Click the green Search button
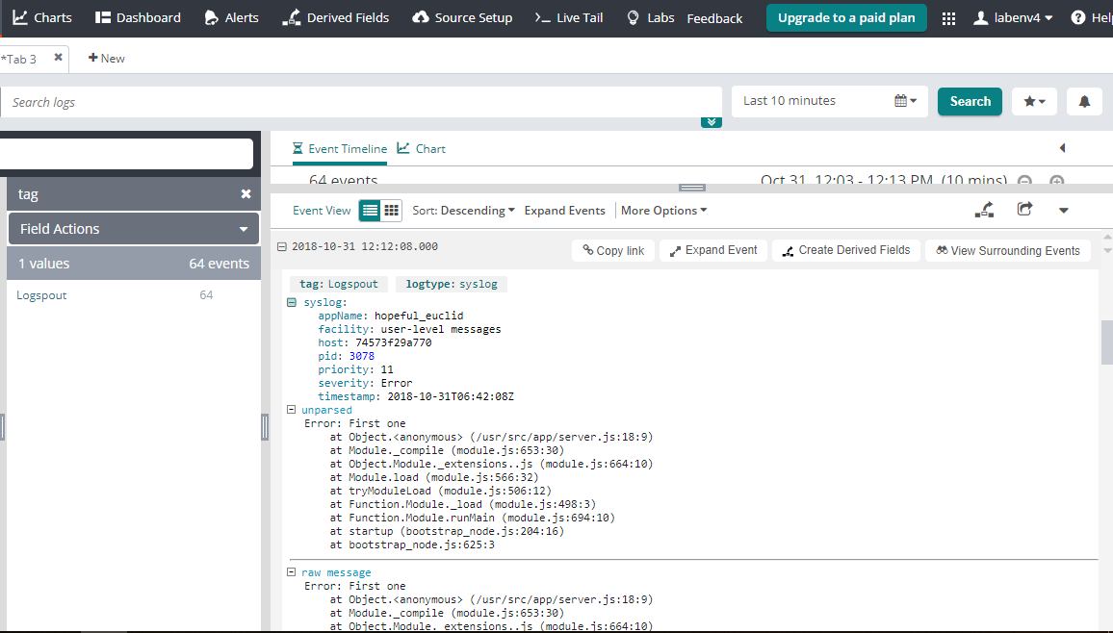Viewport: 1113px width, 633px height. tap(970, 101)
